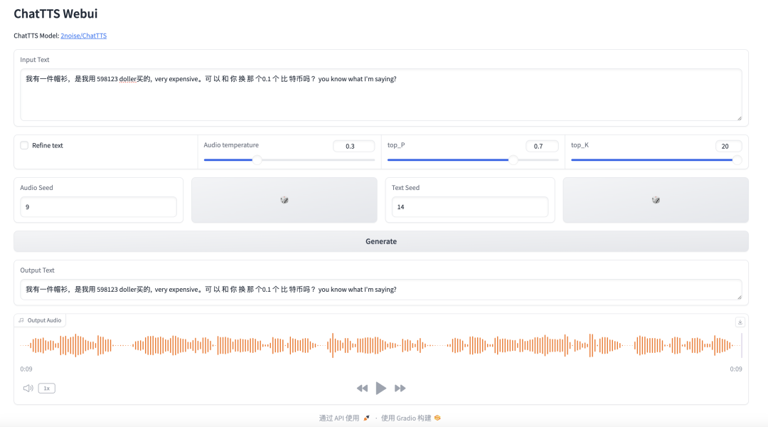
Task: Adjust the top_K slider handle
Action: 737,160
